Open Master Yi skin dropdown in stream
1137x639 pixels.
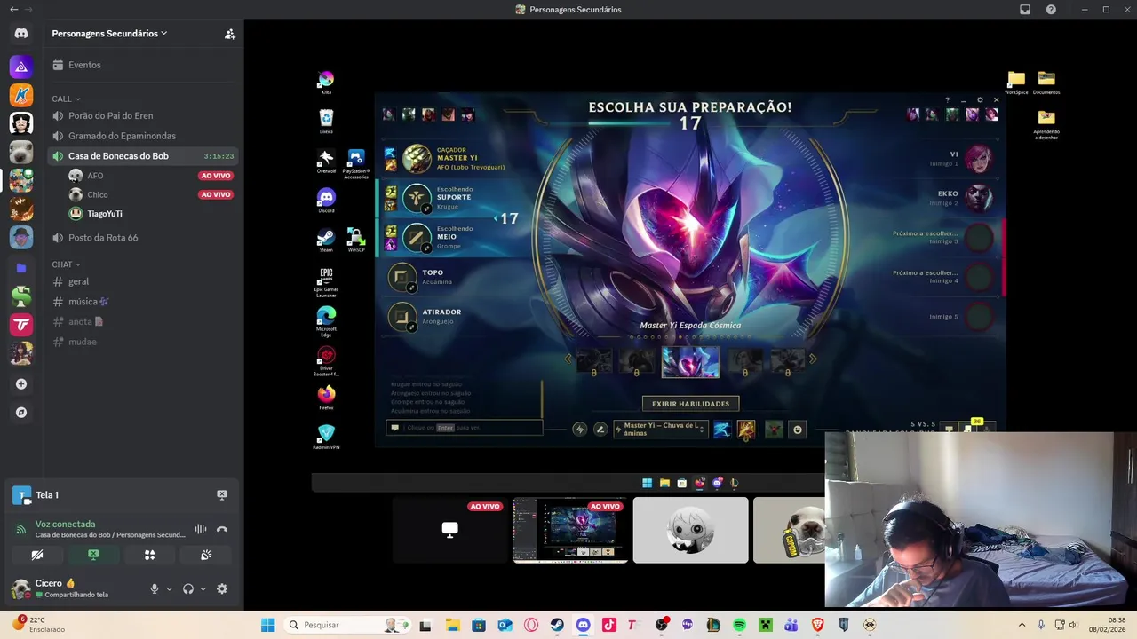pos(661,429)
